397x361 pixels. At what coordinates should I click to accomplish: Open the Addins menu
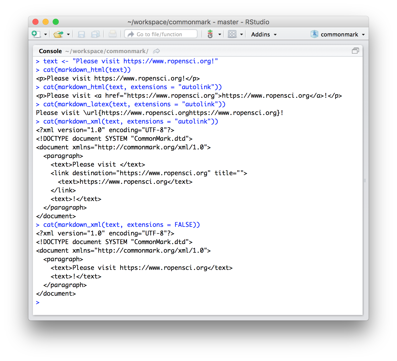click(x=264, y=34)
